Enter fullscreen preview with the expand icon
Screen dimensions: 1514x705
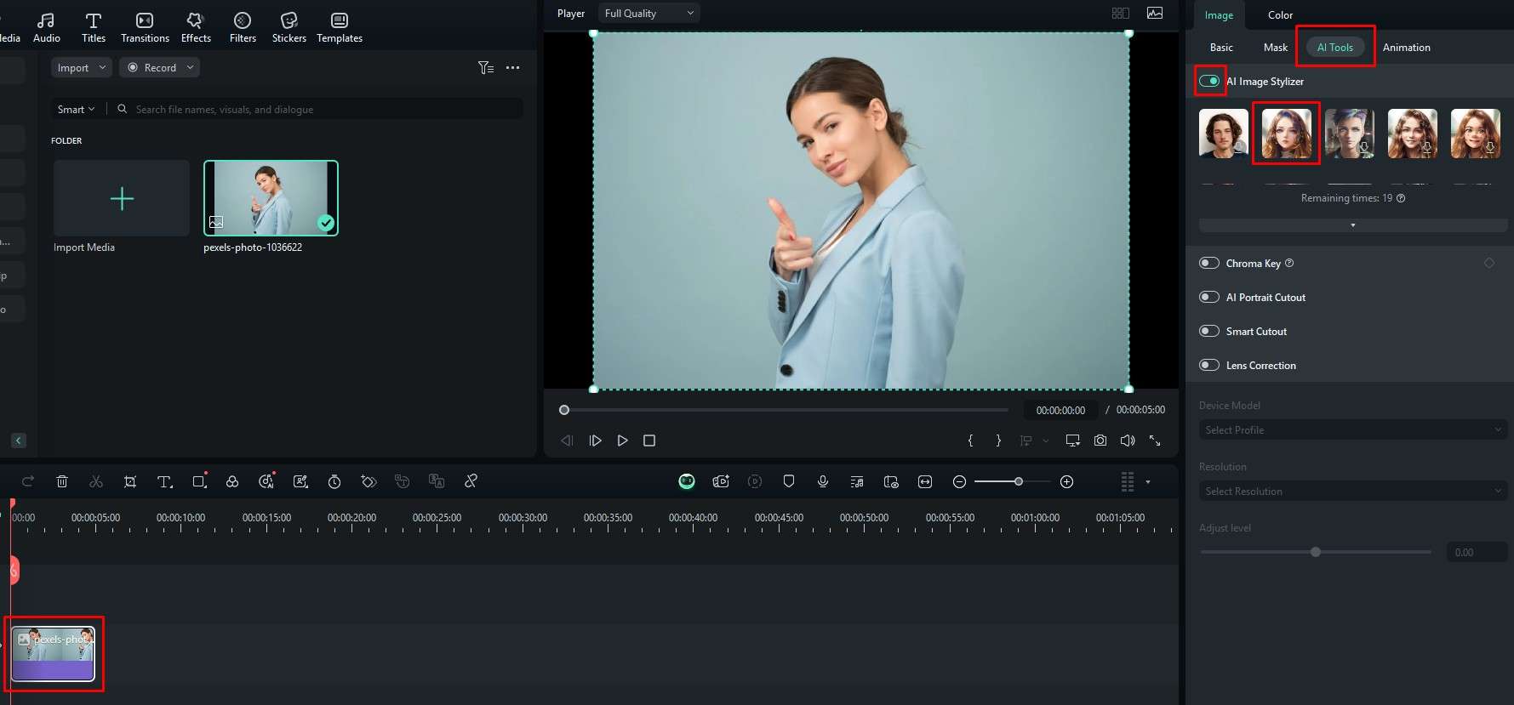pos(1155,441)
